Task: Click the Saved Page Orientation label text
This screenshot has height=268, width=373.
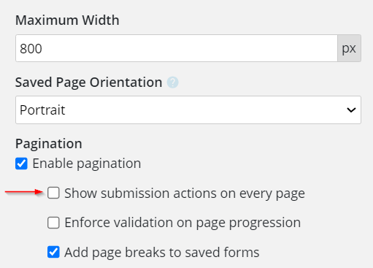Action: coord(88,83)
